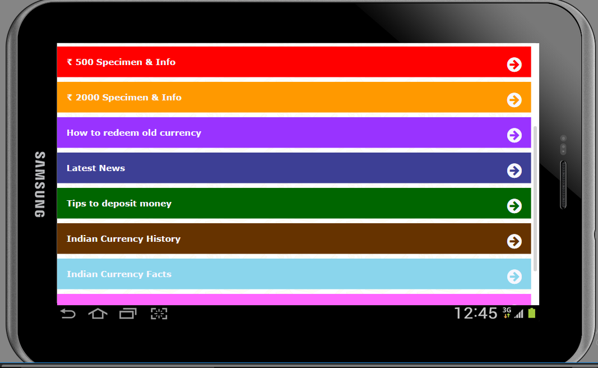598x368 pixels.
Task: Tap the 12:45 clock in status bar
Action: pyautogui.click(x=476, y=314)
